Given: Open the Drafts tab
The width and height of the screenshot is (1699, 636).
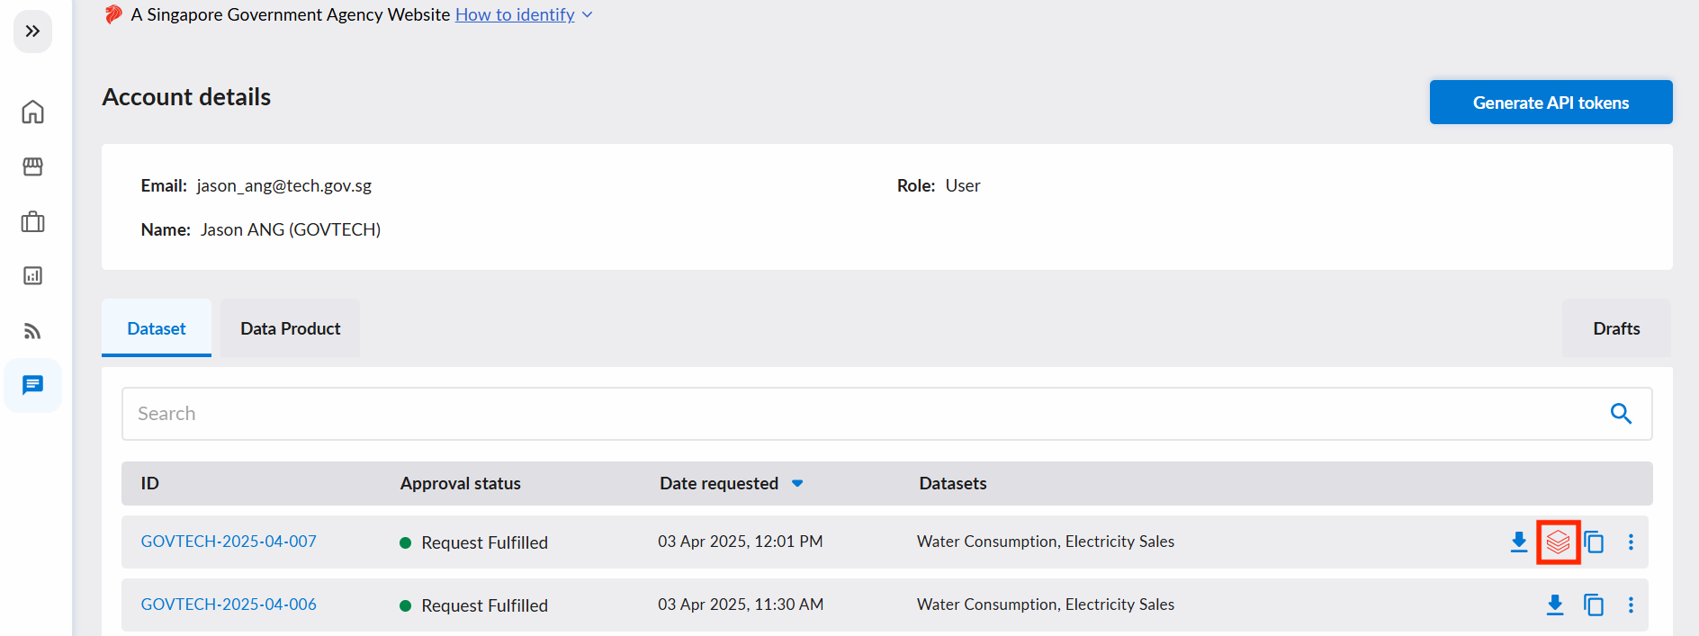Looking at the screenshot, I should 1616,328.
